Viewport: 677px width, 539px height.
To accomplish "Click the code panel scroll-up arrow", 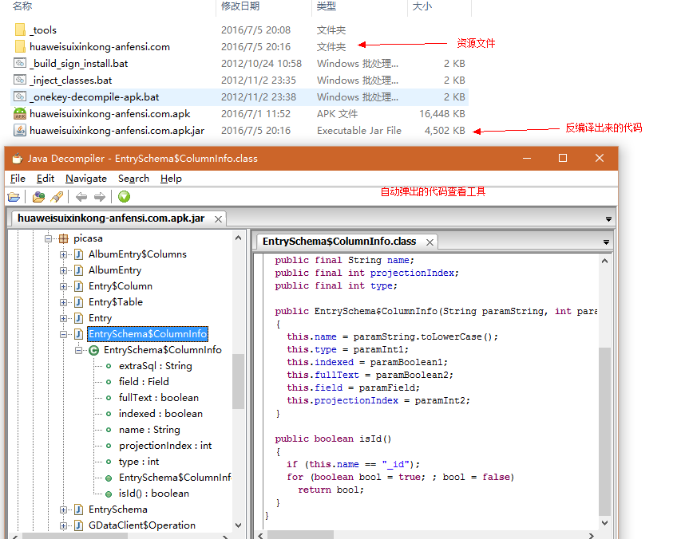I will click(604, 261).
